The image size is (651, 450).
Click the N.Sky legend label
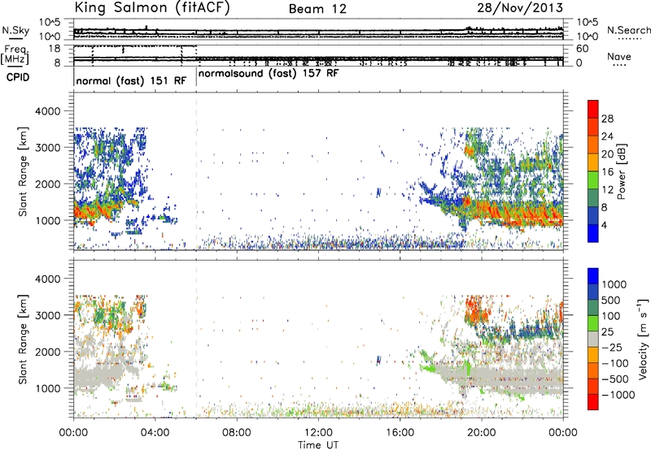(15, 30)
